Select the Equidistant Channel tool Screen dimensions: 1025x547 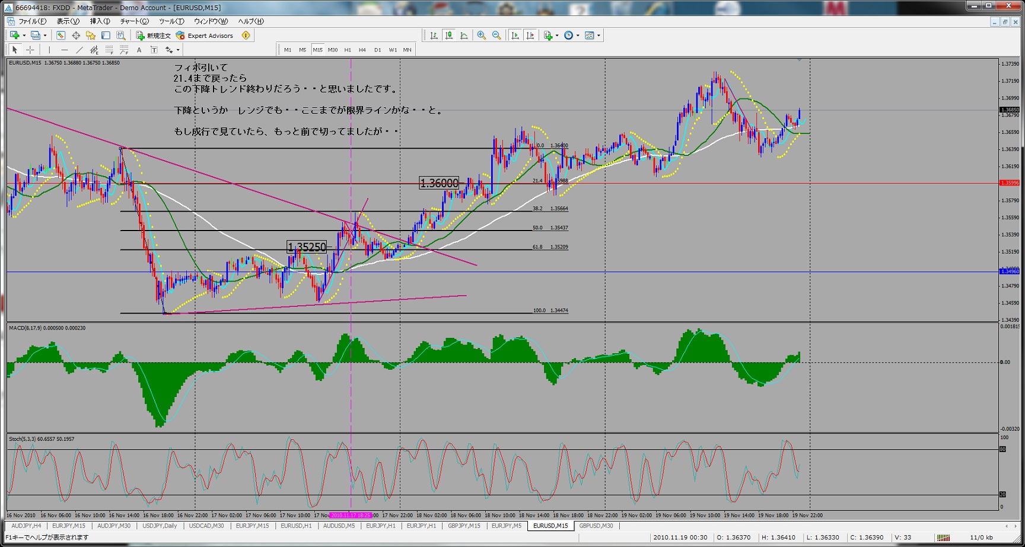pos(94,50)
